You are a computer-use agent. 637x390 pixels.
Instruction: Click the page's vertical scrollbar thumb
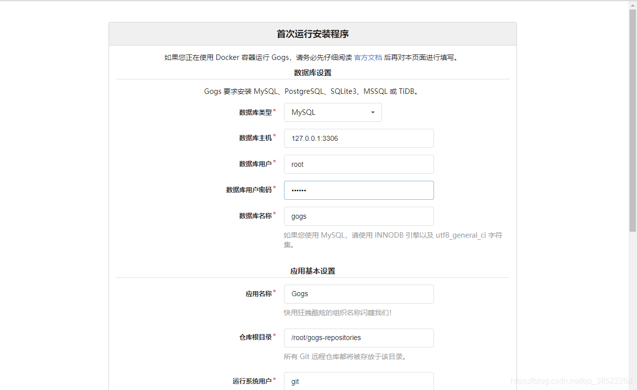(x=632, y=120)
